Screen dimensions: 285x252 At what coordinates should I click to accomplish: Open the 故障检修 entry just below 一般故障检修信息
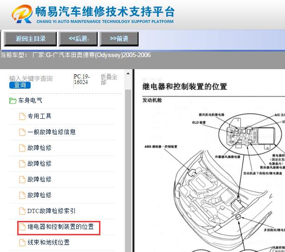[40, 148]
